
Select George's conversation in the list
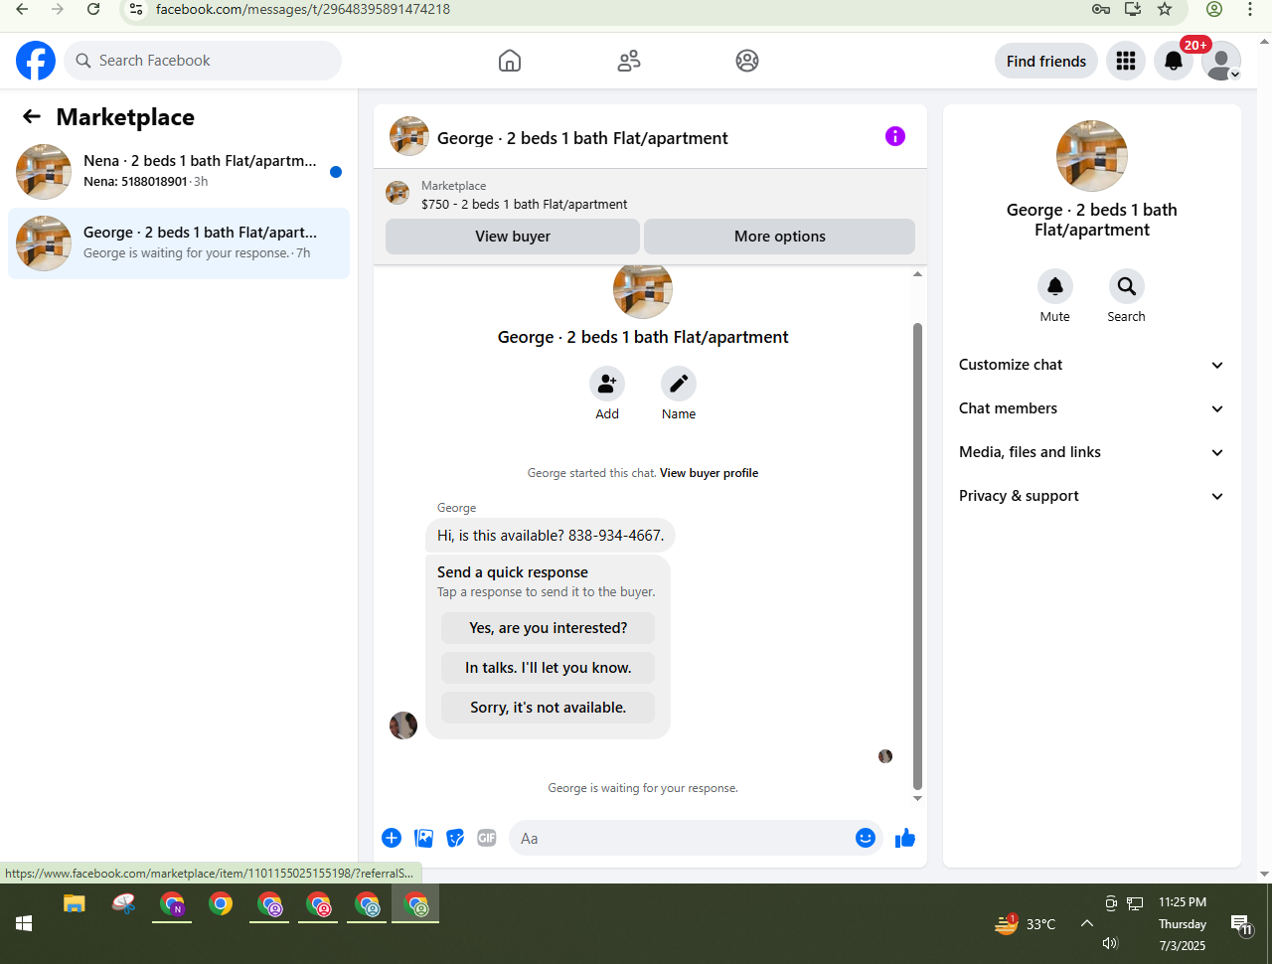tap(179, 243)
